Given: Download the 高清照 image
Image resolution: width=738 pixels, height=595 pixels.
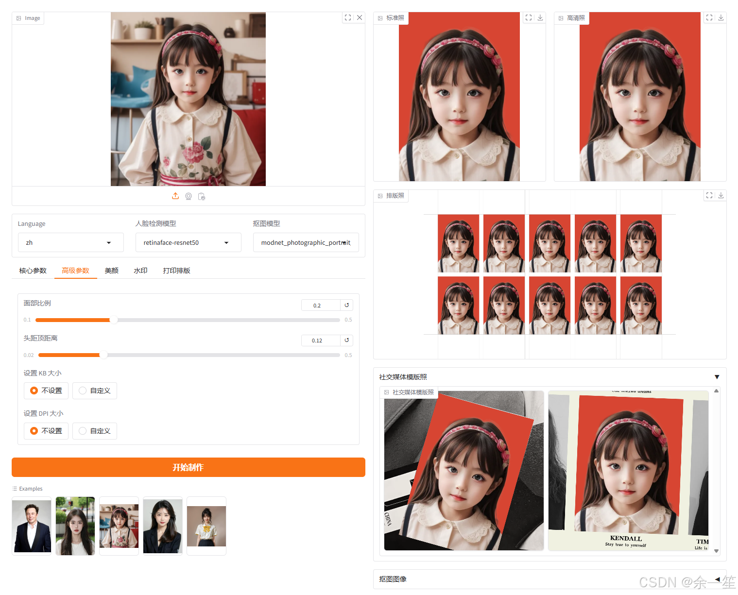Looking at the screenshot, I should tap(721, 17).
